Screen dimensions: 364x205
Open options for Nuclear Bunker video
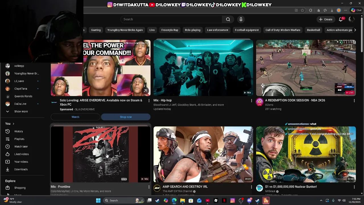click(x=354, y=187)
